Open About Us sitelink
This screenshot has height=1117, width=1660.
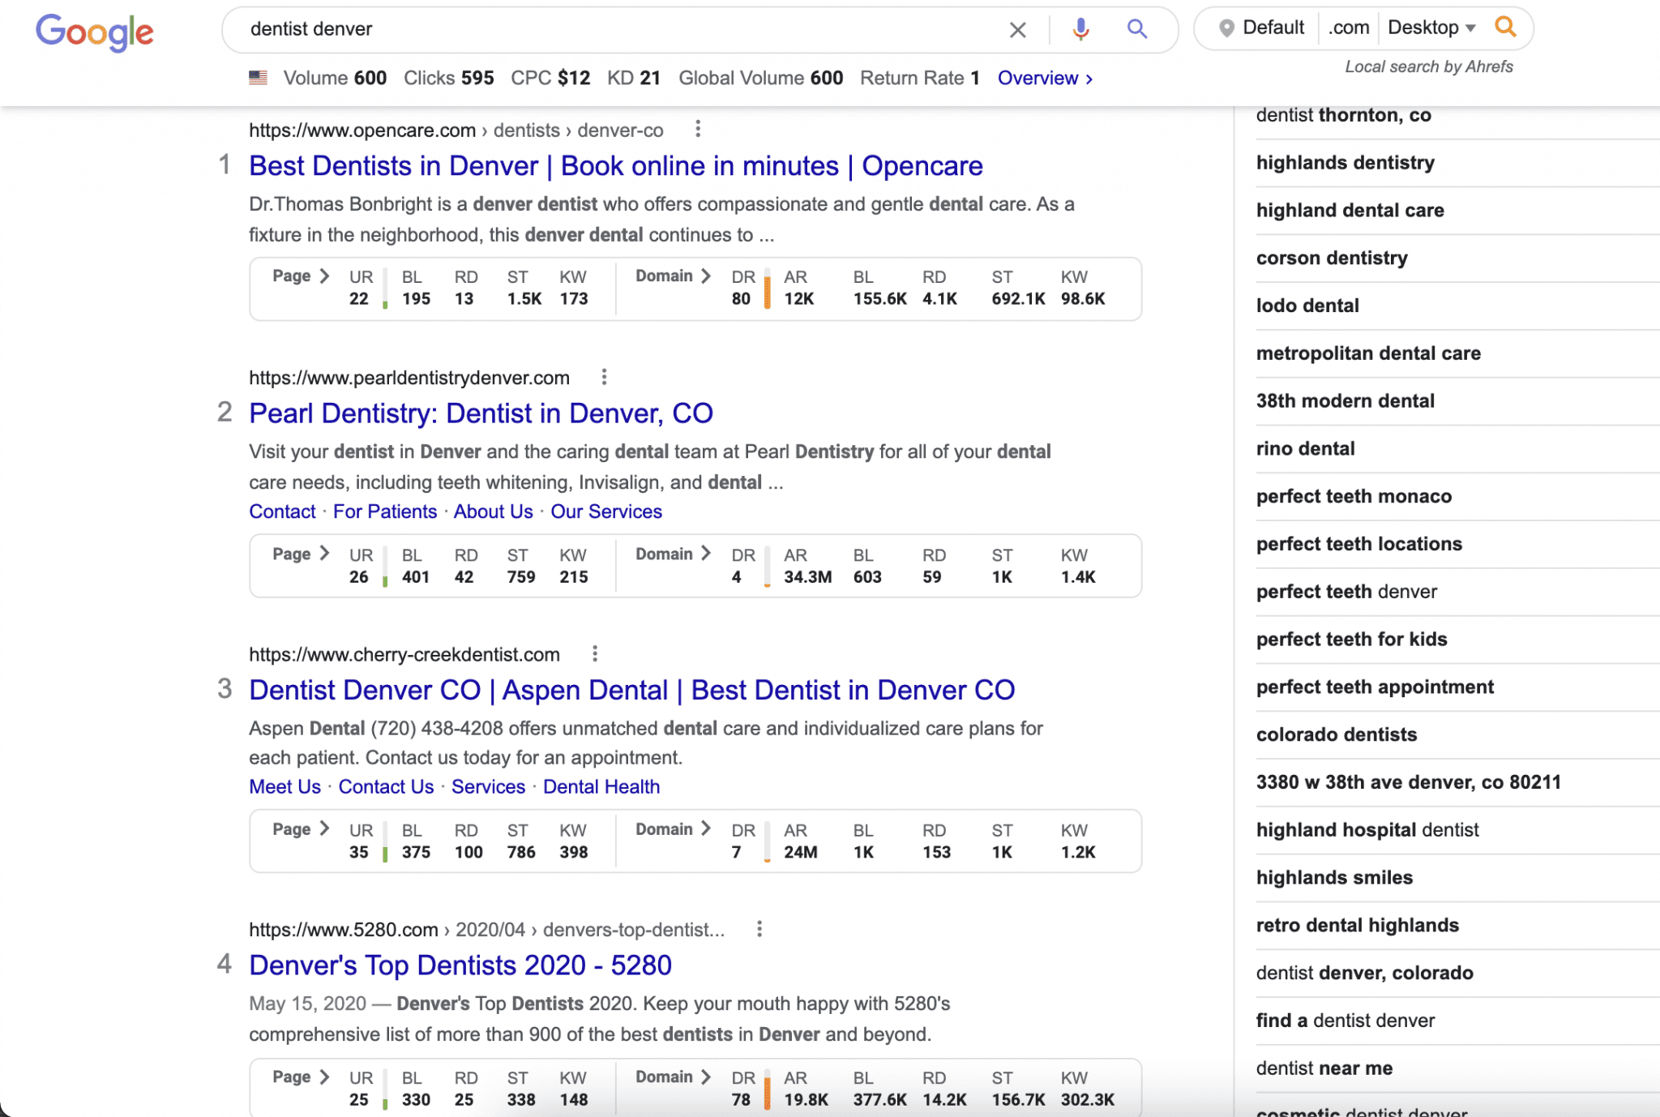[493, 511]
